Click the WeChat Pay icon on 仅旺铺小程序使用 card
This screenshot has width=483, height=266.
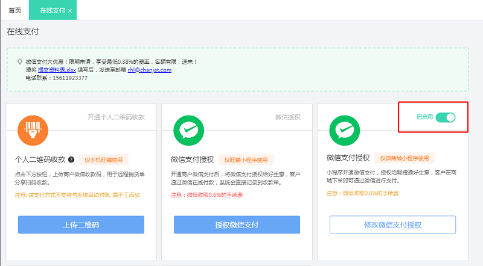pos(188,130)
